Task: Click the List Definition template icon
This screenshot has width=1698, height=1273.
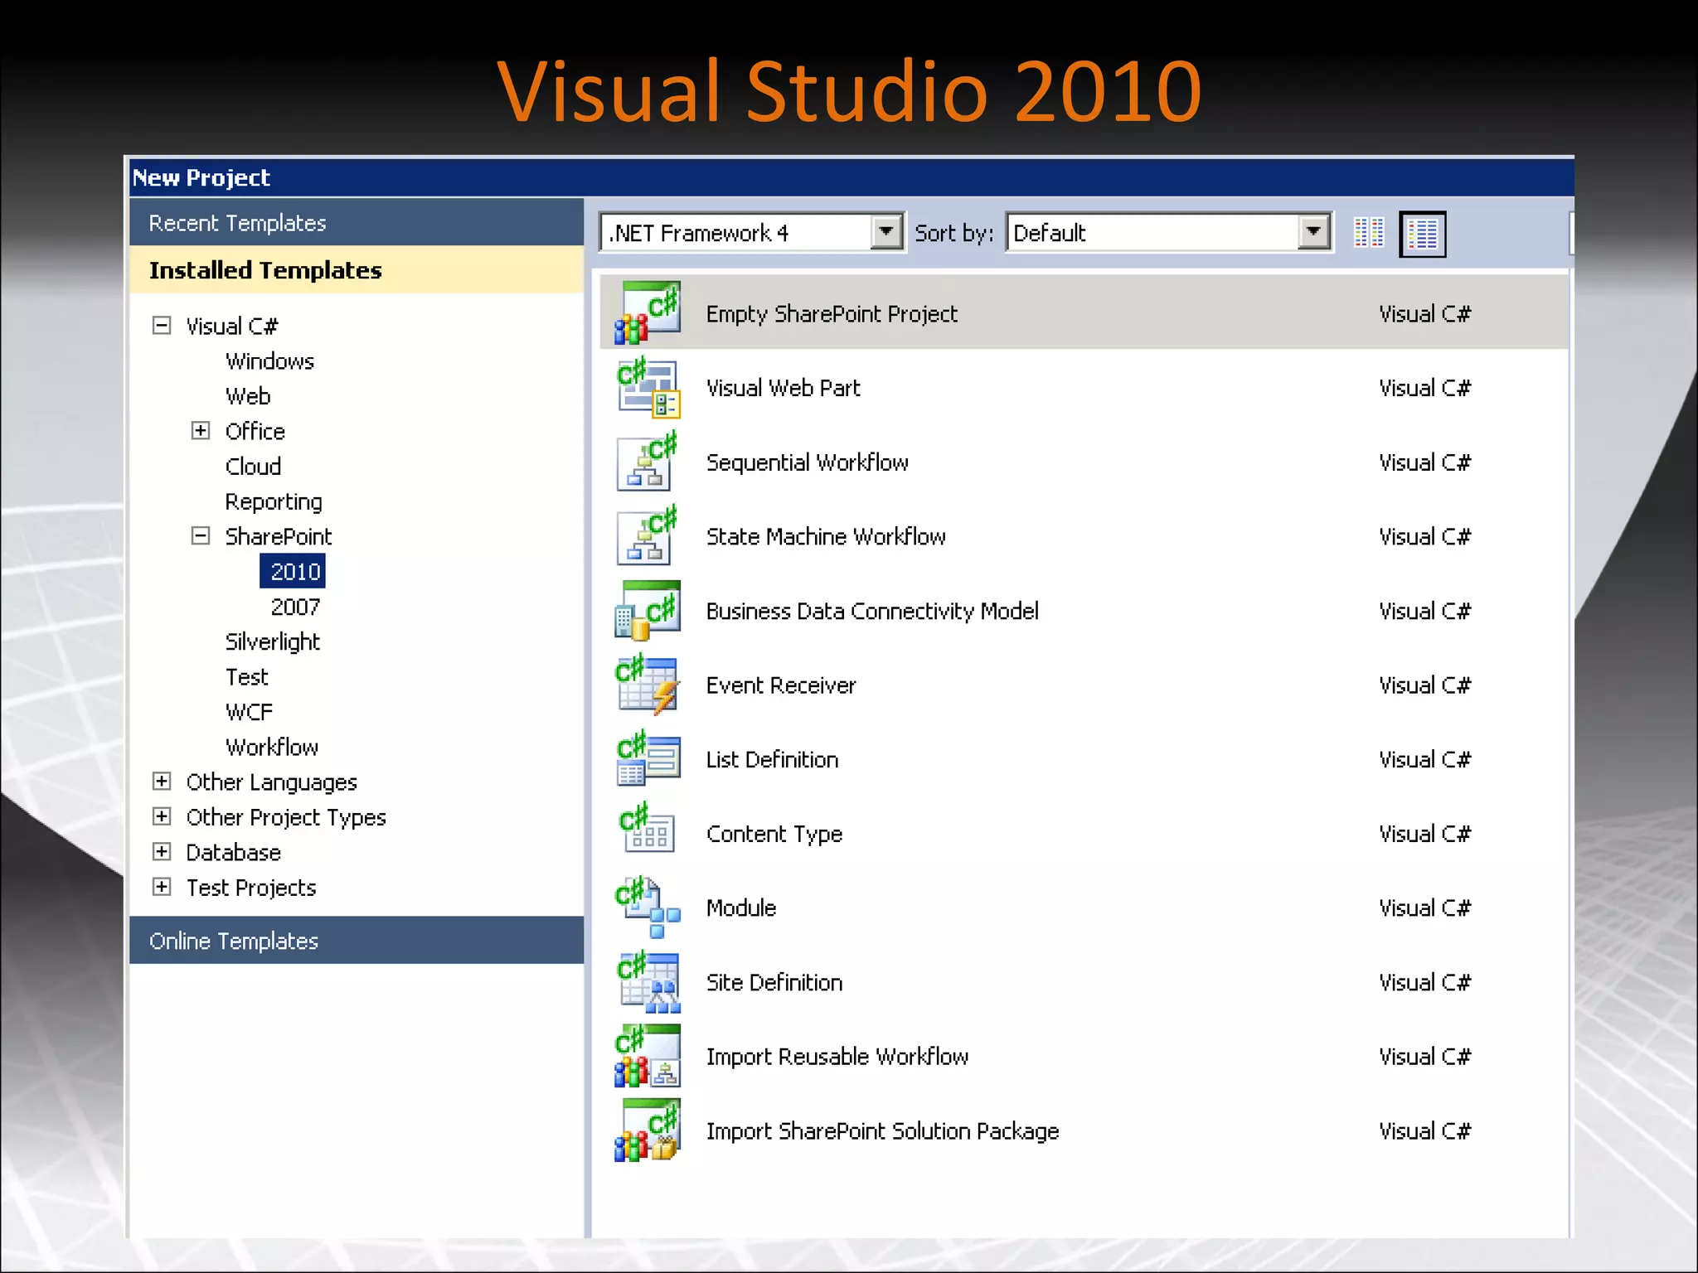Action: pyautogui.click(x=648, y=759)
